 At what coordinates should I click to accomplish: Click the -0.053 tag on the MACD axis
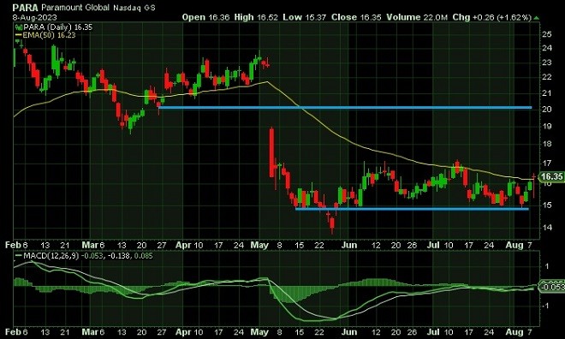pos(551,287)
